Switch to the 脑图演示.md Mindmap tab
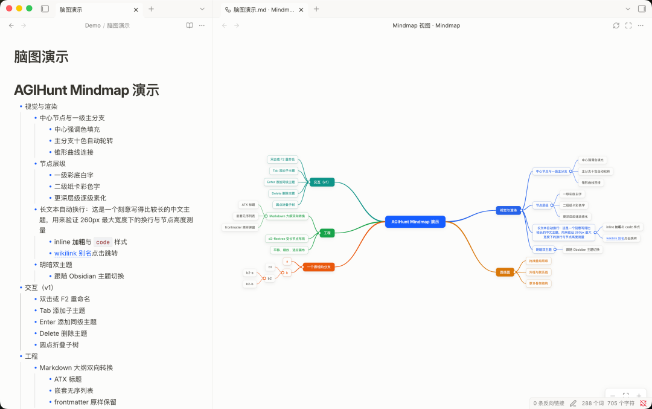The height and width of the screenshot is (409, 652). [264, 10]
